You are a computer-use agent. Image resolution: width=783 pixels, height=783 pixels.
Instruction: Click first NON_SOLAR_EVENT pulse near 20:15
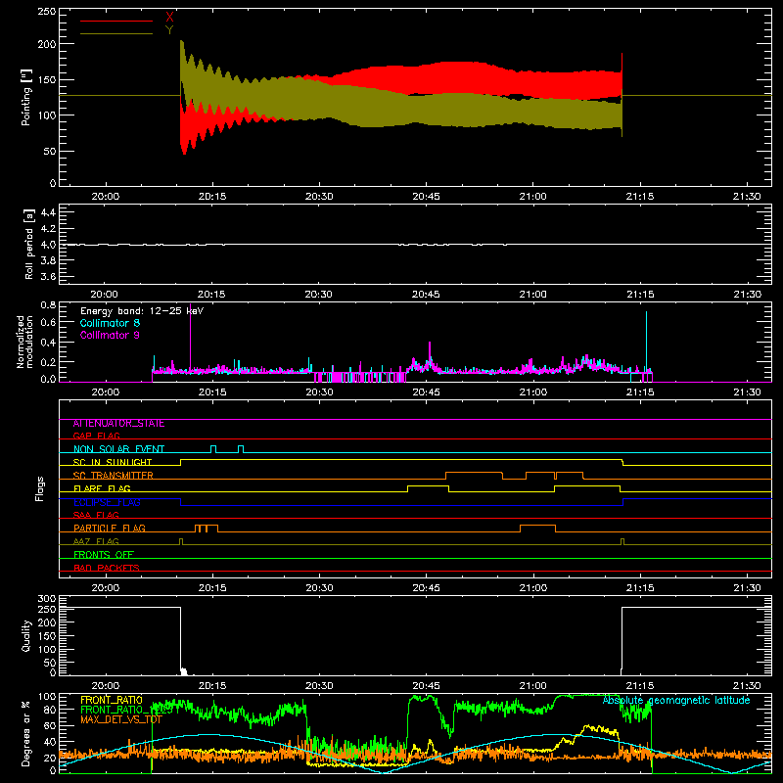[213, 449]
